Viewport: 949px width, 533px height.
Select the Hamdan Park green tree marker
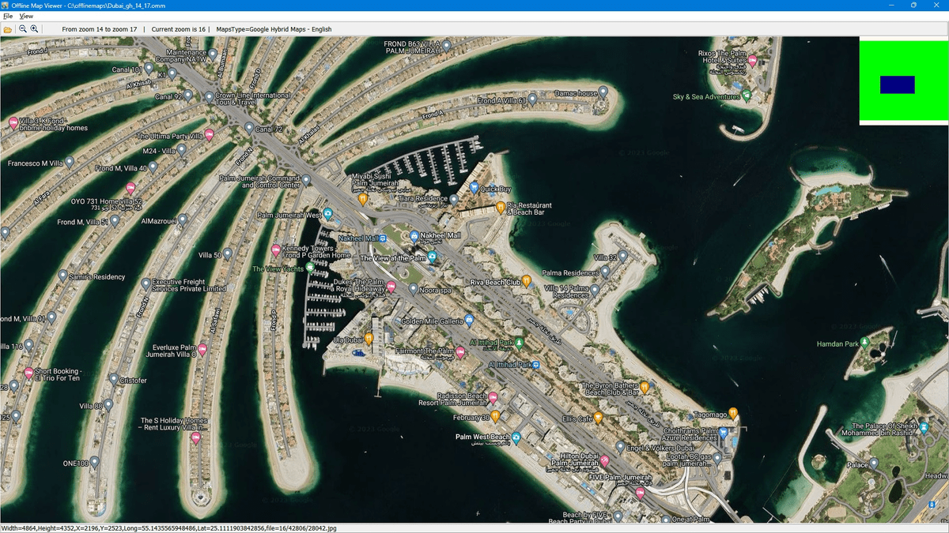click(x=864, y=343)
